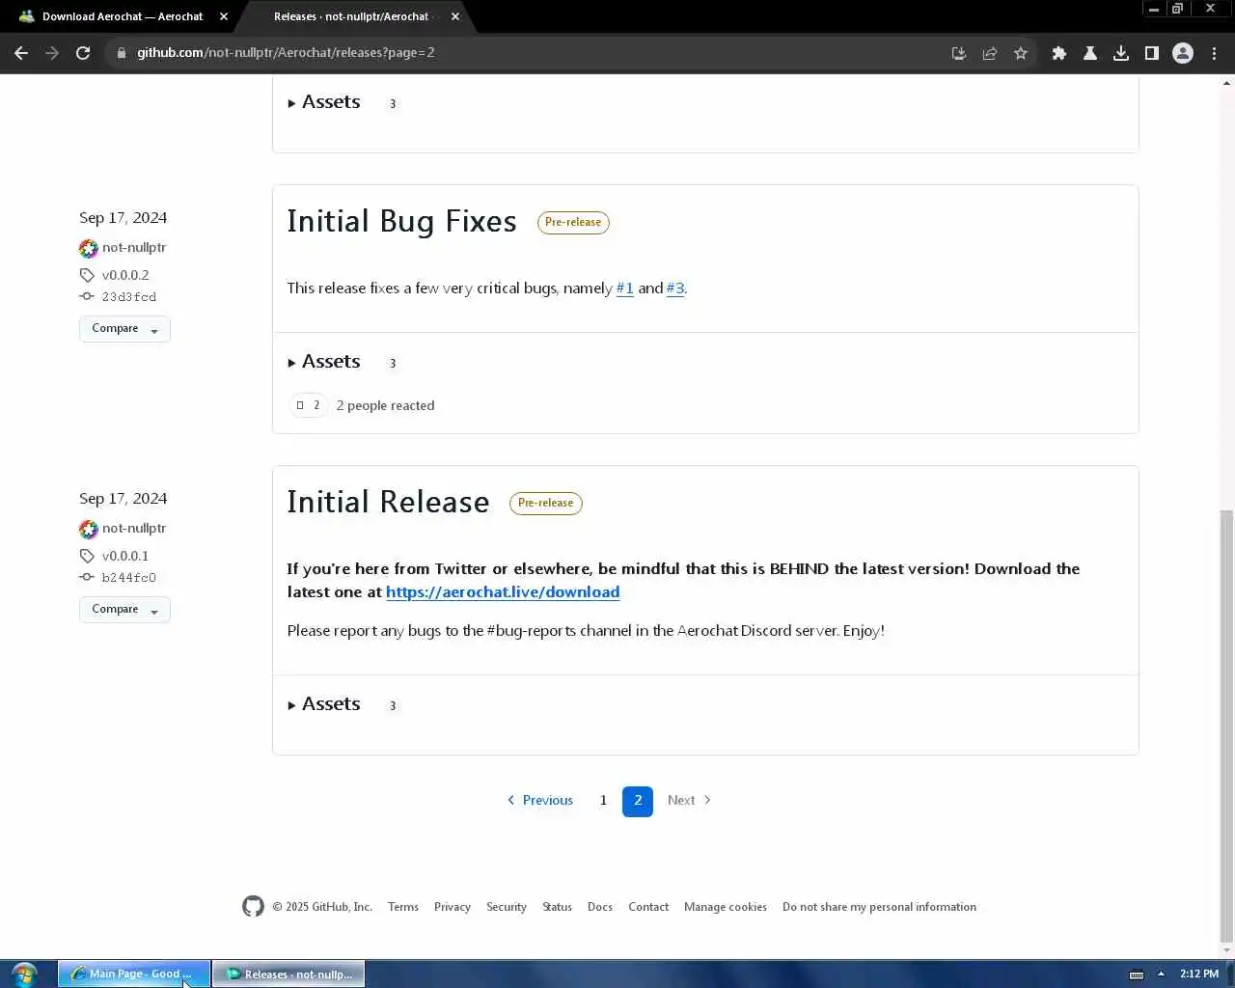Click current page 2 button
1235x988 pixels.
click(x=638, y=801)
